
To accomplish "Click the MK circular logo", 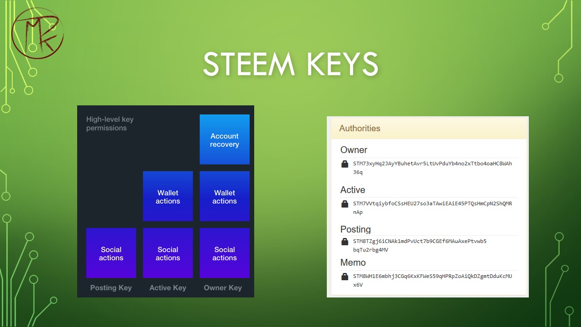I will [37, 33].
